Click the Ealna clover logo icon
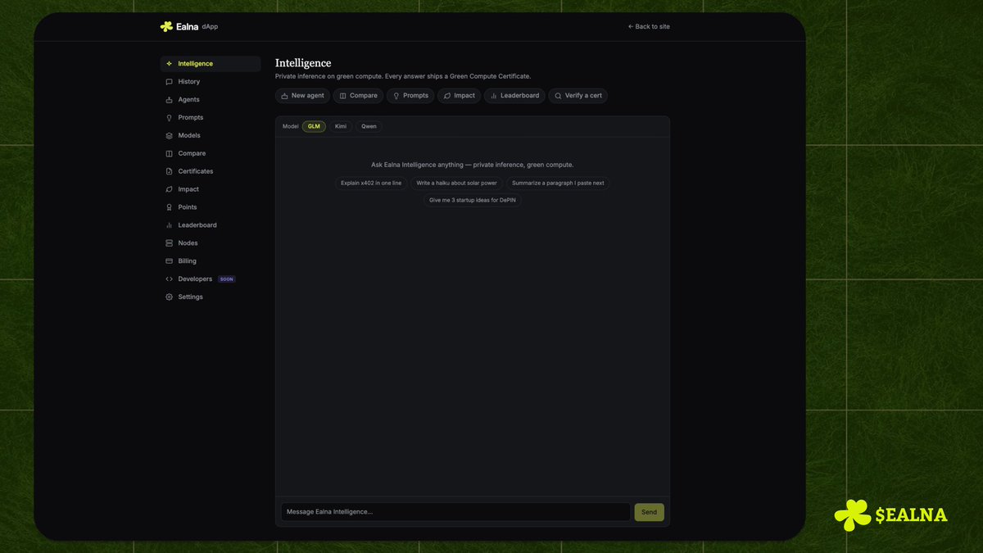Viewport: 983px width, 553px height. click(166, 26)
